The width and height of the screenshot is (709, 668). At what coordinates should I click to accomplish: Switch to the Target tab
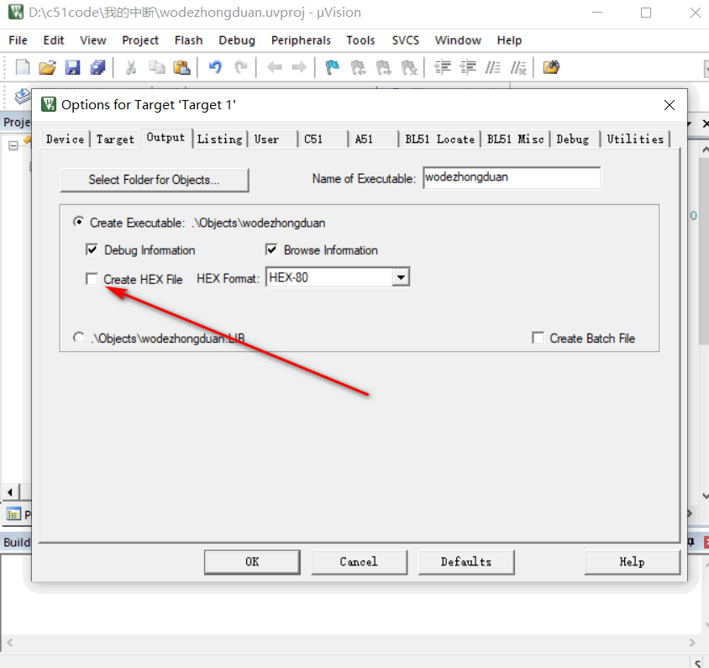[x=115, y=139]
